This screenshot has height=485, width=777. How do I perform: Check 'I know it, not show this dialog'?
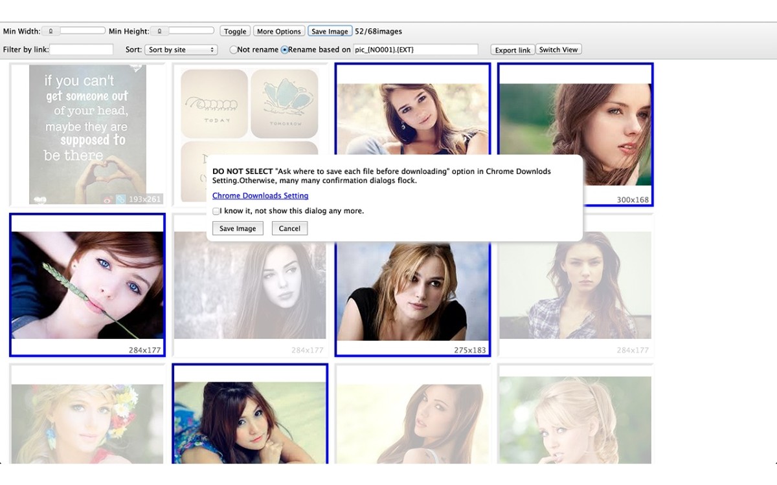click(216, 211)
